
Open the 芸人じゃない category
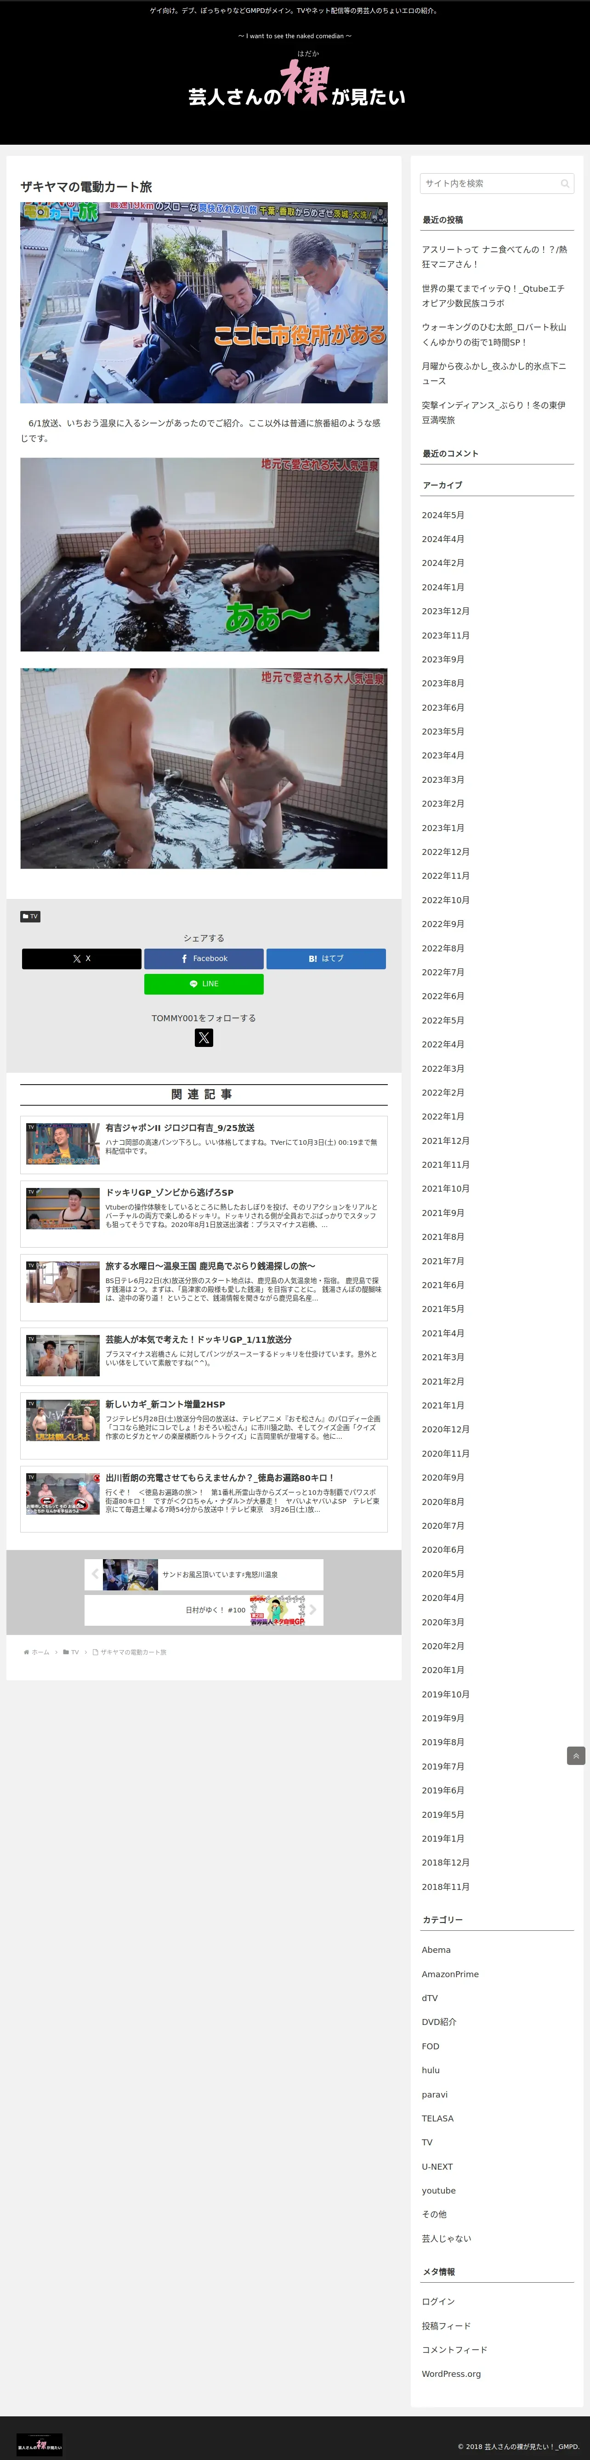click(x=447, y=2239)
